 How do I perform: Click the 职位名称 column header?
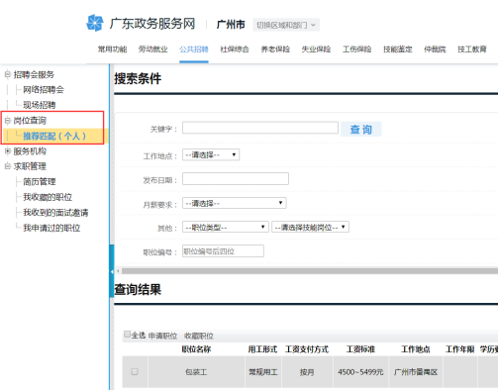(196, 349)
